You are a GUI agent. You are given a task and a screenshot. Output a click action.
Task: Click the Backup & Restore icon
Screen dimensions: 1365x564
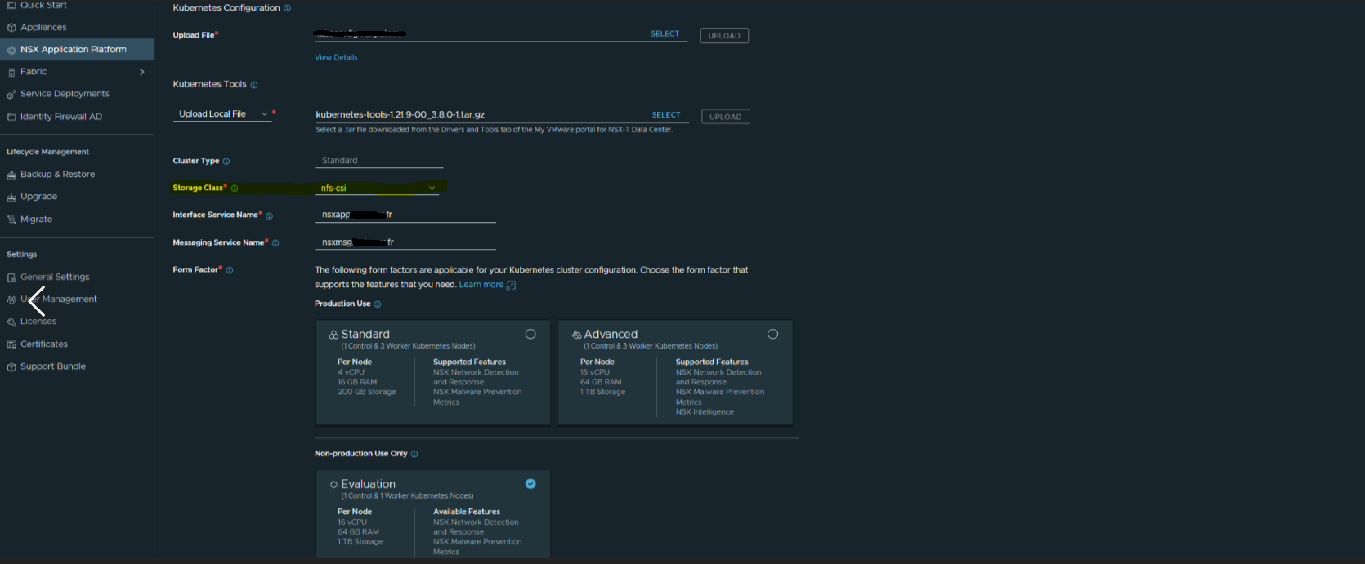[x=11, y=175]
